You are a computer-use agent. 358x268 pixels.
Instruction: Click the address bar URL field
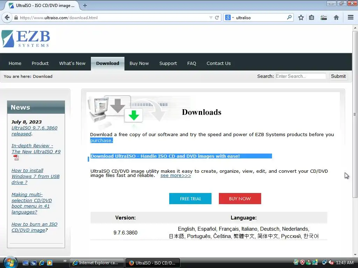tap(114, 17)
